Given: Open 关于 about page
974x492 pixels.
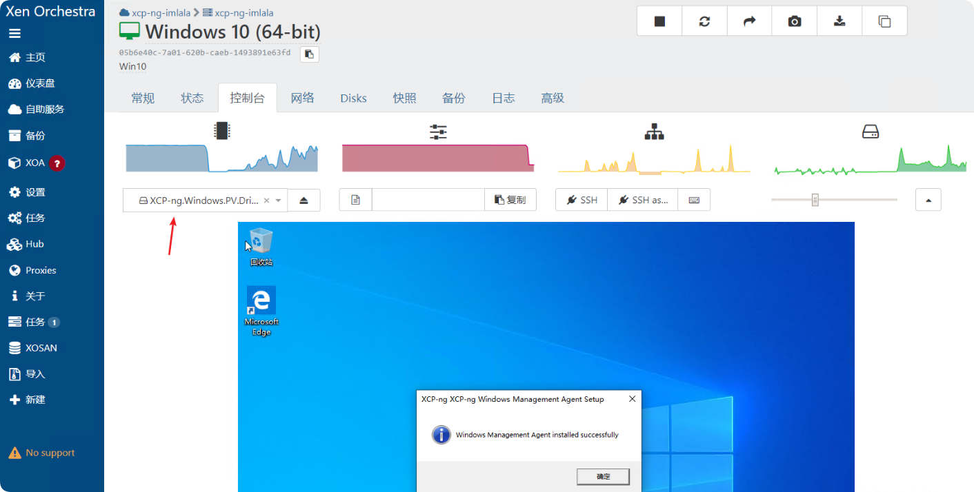Looking at the screenshot, I should point(27,296).
